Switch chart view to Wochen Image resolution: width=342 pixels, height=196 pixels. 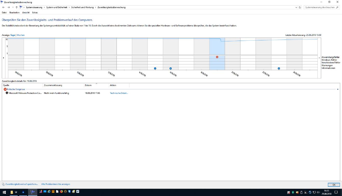tap(20, 35)
